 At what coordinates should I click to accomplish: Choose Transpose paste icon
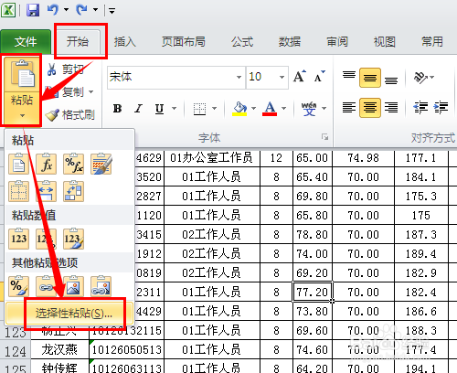[74, 191]
